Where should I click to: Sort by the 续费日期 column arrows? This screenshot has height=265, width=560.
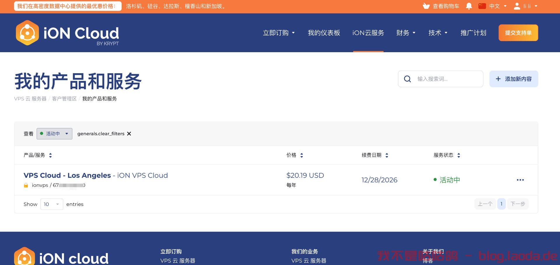387,155
